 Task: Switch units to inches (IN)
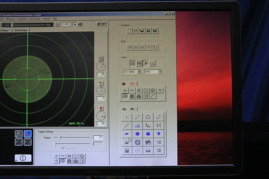[133, 63]
